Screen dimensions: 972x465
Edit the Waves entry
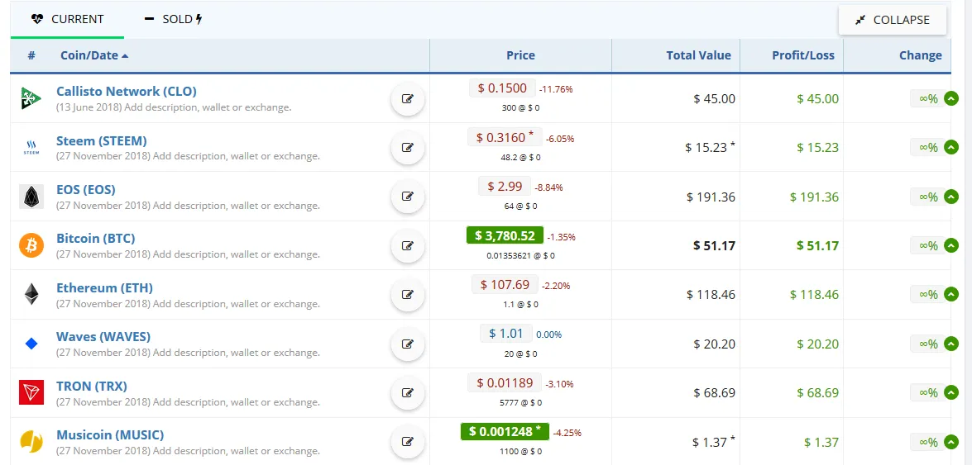[407, 344]
